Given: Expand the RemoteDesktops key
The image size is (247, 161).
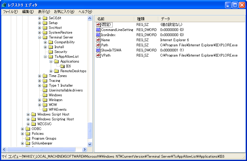Looking at the screenshot, I should 51,71.
